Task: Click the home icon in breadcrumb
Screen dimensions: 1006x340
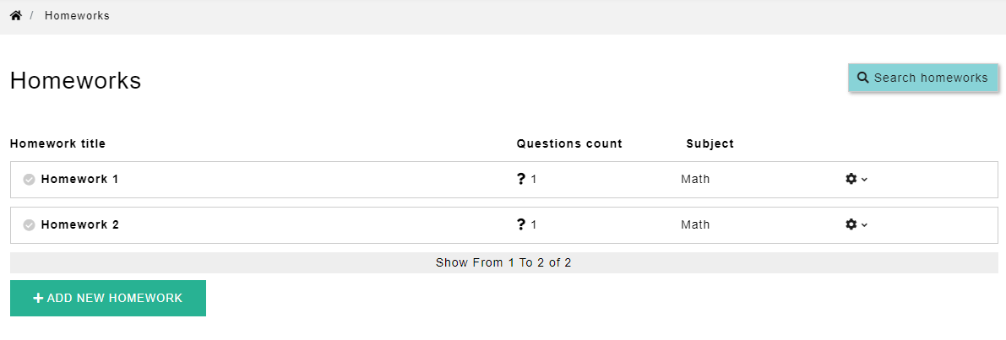Action: [15, 15]
